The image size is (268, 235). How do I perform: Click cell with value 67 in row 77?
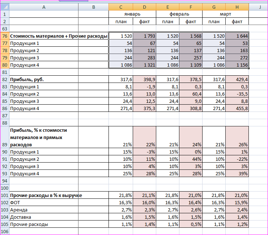pyautogui.click(x=144, y=43)
